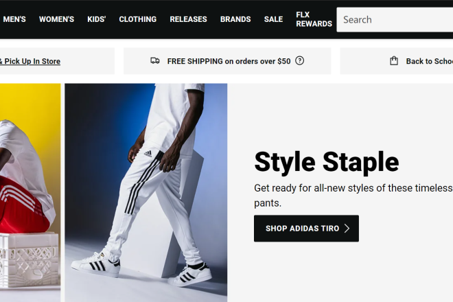Open FLX Rewards page
Image resolution: width=453 pixels, height=302 pixels.
[314, 19]
